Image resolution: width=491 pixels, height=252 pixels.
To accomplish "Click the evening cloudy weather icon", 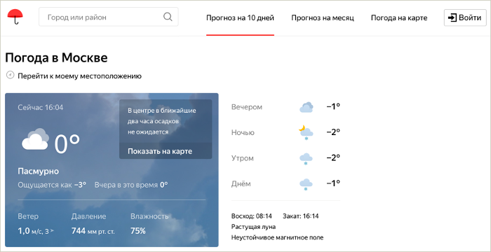I will coord(307,107).
